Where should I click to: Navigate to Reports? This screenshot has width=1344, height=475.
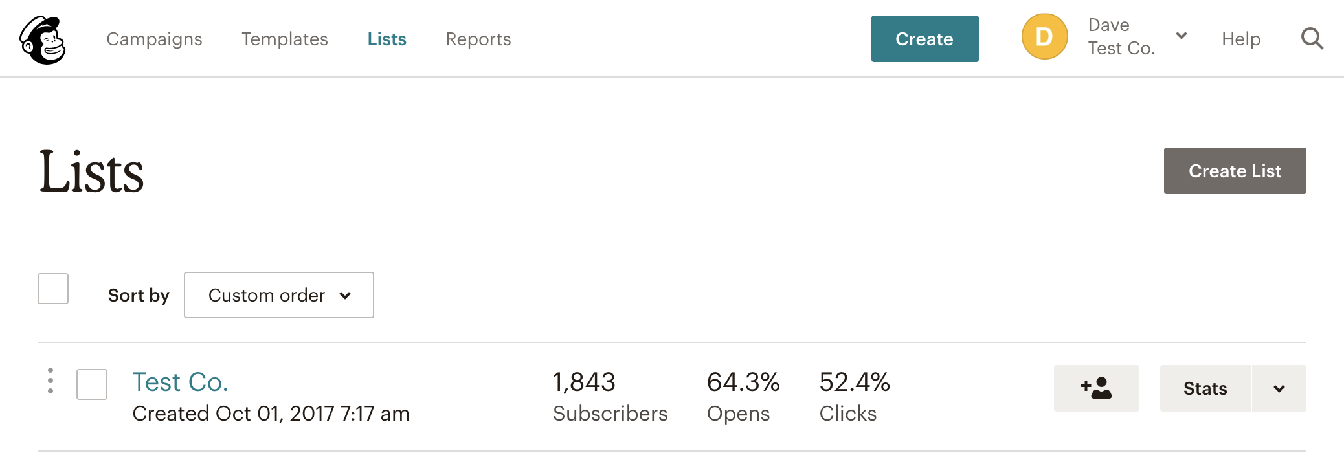point(478,39)
